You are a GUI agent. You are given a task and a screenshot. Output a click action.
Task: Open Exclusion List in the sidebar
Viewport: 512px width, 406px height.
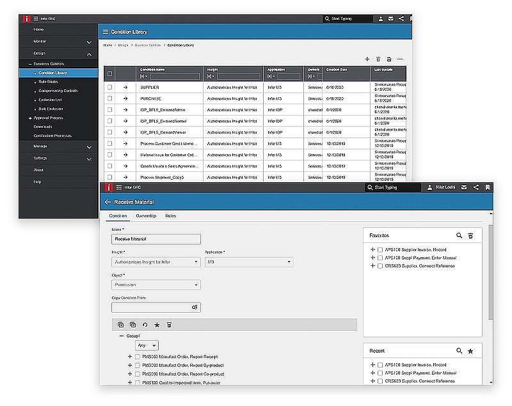pyautogui.click(x=50, y=100)
